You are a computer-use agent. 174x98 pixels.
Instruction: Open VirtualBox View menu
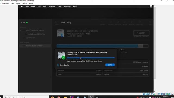tap(12, 4)
